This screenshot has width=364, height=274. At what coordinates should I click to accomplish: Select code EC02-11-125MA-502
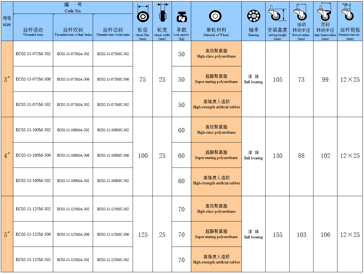pyautogui.click(x=73, y=260)
